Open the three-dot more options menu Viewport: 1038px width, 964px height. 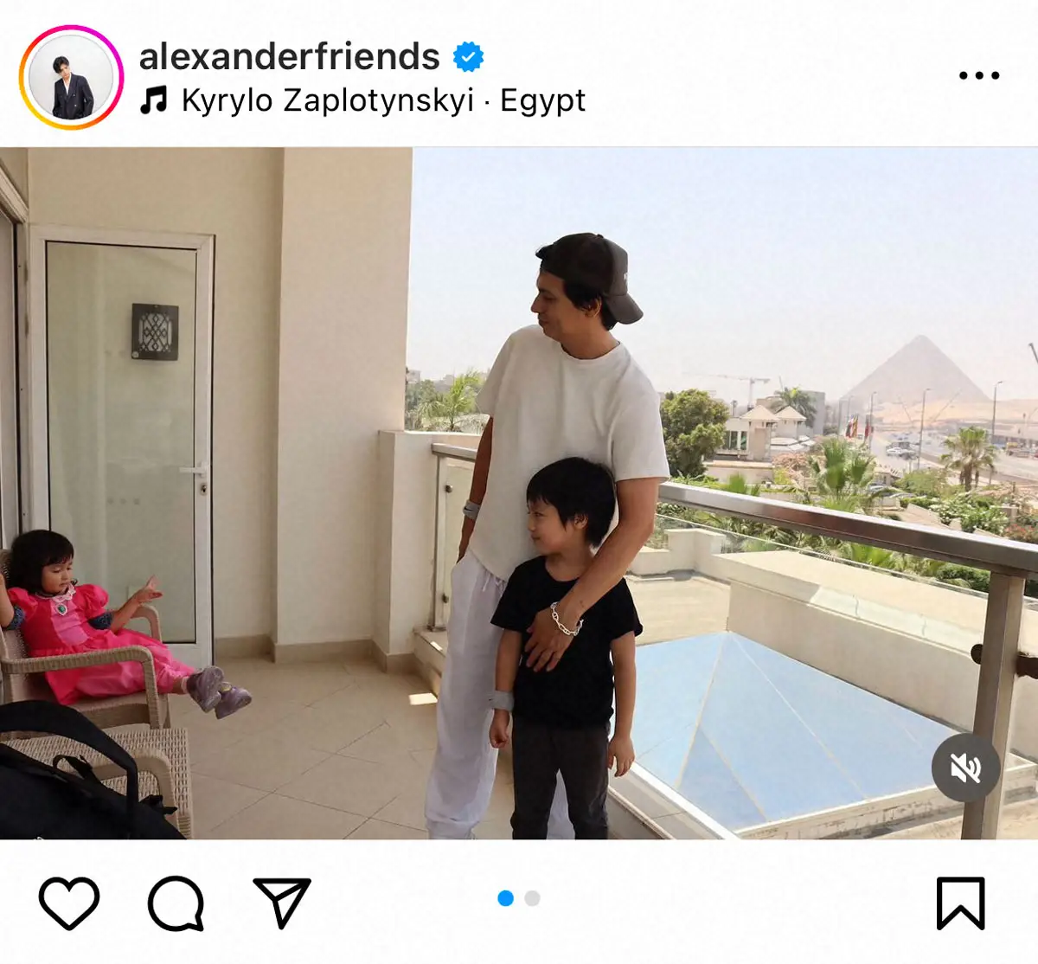[x=979, y=75]
